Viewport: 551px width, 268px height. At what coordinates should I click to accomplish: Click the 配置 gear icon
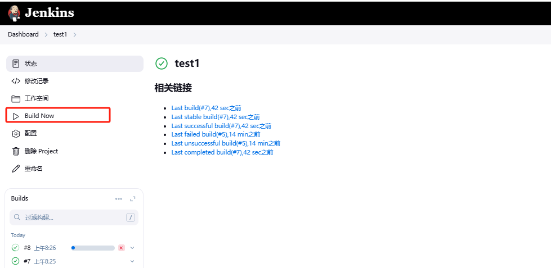[16, 134]
